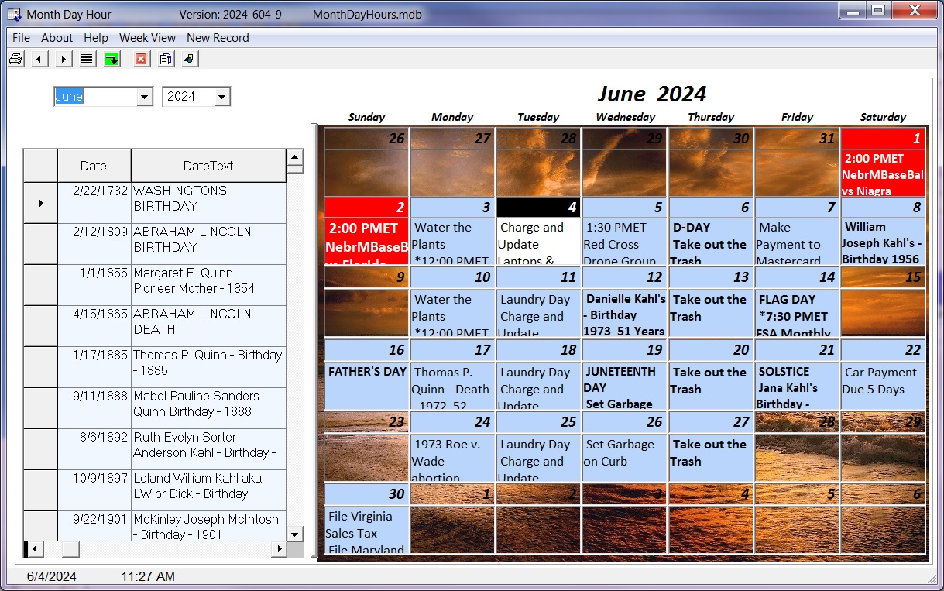Go to previous month with left arrow

click(x=39, y=59)
